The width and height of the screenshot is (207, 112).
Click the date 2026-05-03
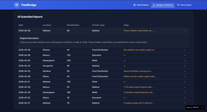24,71
